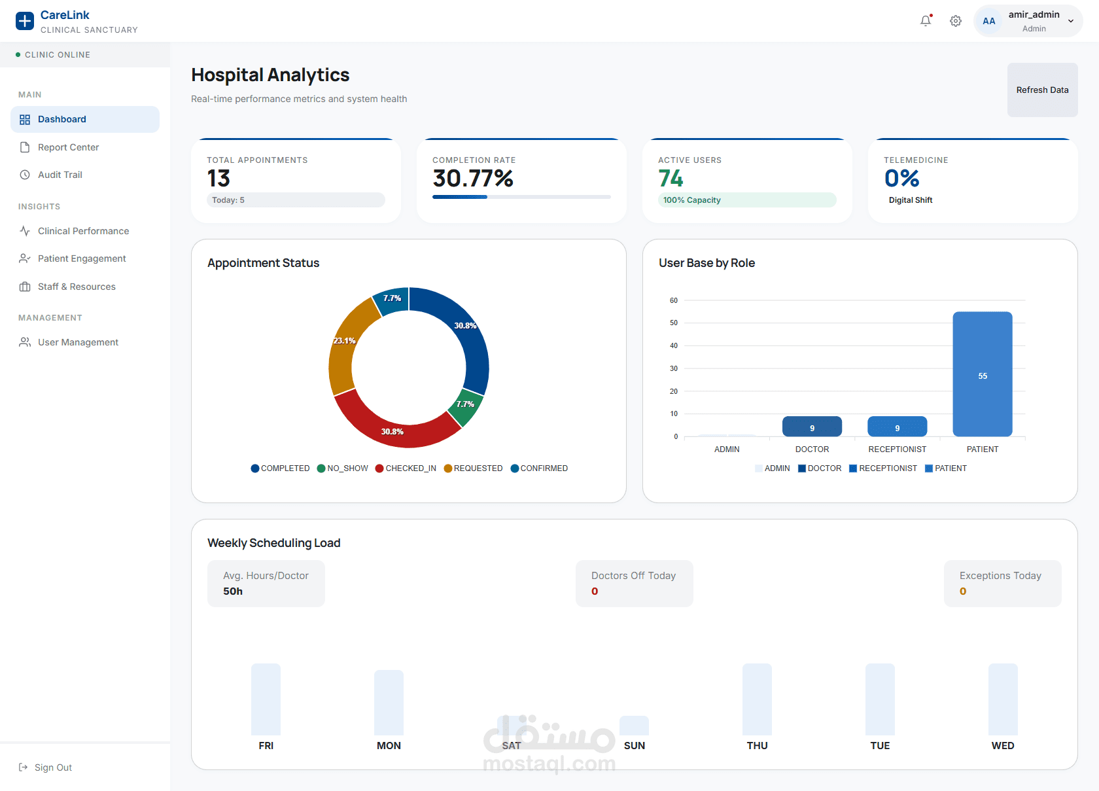1099x791 pixels.
Task: Expand the amir_admin account dropdown chevron
Action: point(1071,21)
